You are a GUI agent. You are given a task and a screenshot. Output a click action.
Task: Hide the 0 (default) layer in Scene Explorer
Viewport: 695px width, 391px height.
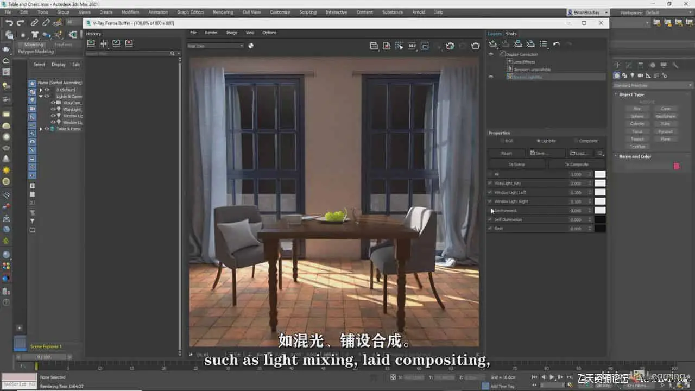47,90
